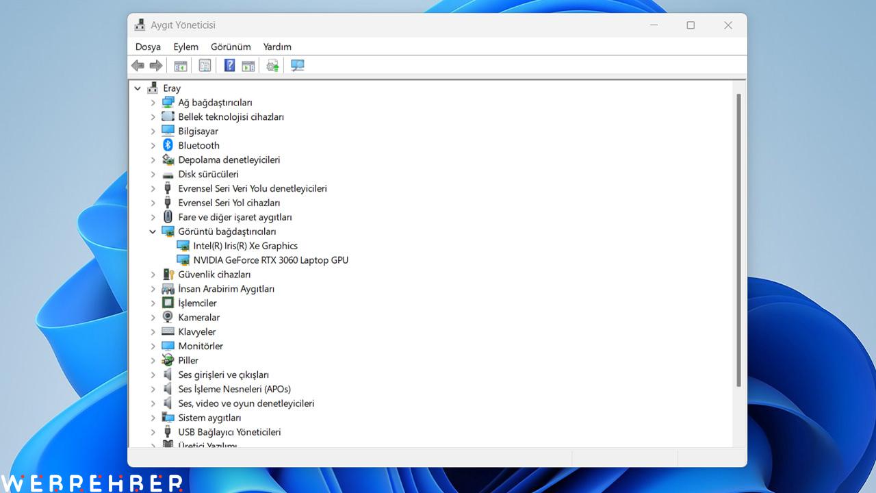
Task: Click the action pane toolbar icon
Action: click(x=248, y=66)
